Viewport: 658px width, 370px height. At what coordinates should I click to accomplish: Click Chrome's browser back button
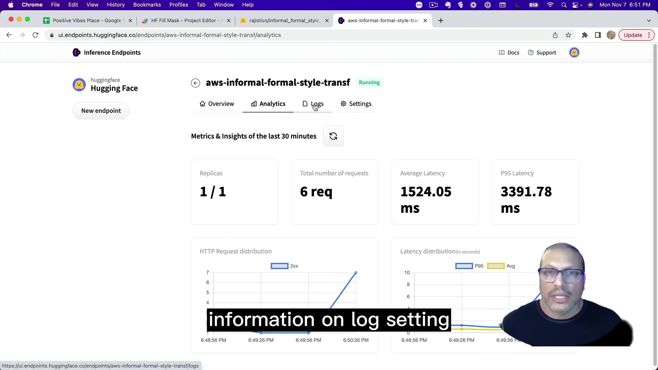pos(9,35)
